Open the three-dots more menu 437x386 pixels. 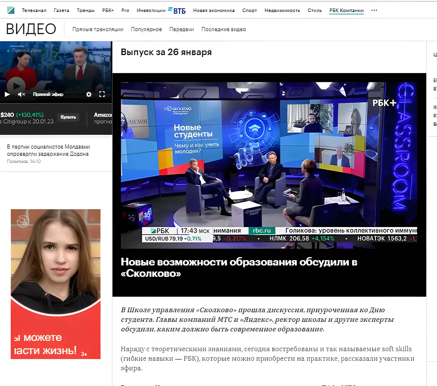click(x=374, y=10)
